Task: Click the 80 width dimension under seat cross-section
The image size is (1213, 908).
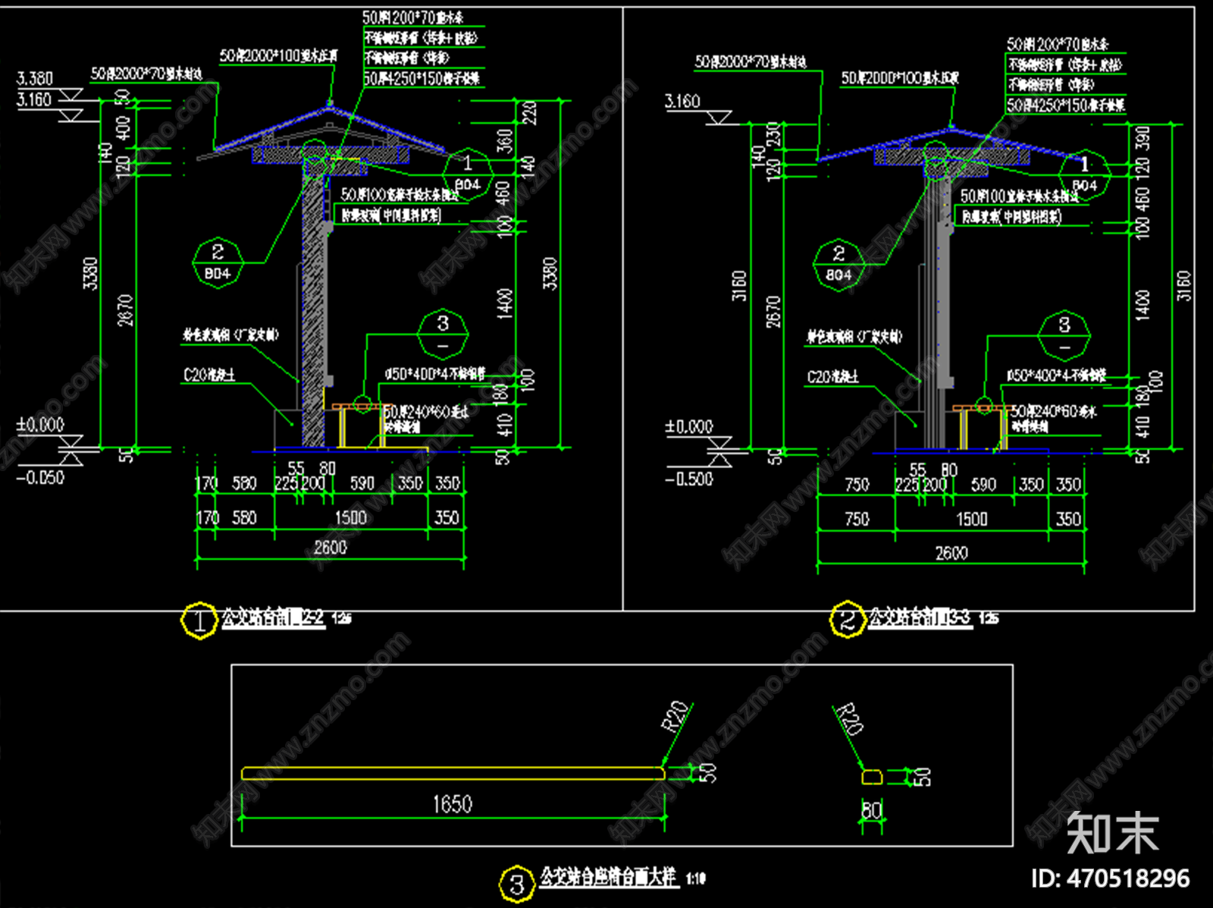Action: (x=873, y=811)
